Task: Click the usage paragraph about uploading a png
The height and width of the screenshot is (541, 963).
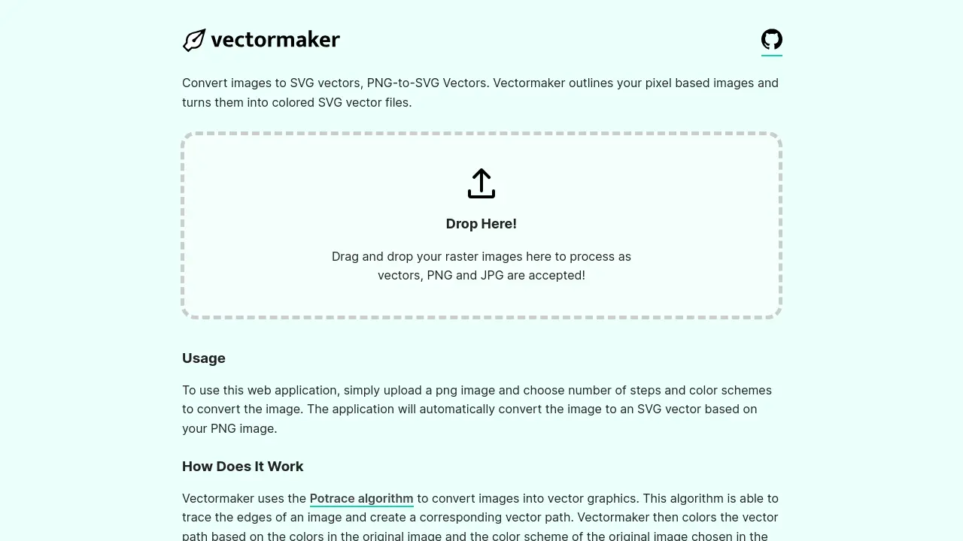Action: pos(477,410)
